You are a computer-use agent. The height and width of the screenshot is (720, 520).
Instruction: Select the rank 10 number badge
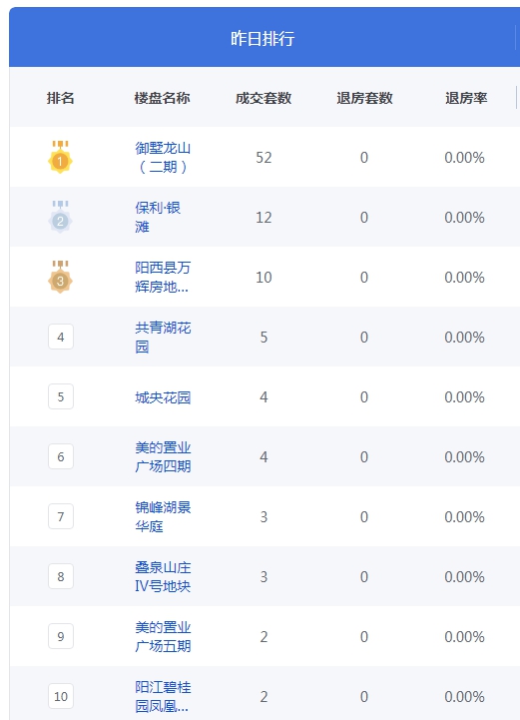point(61,696)
